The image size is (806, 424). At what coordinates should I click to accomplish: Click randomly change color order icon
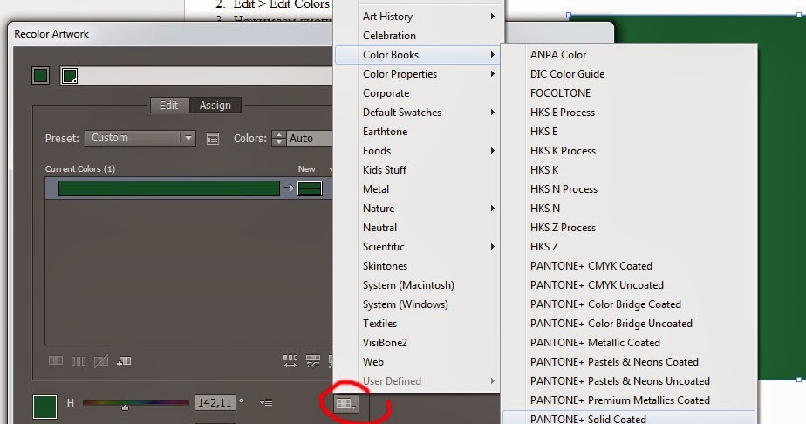point(290,361)
